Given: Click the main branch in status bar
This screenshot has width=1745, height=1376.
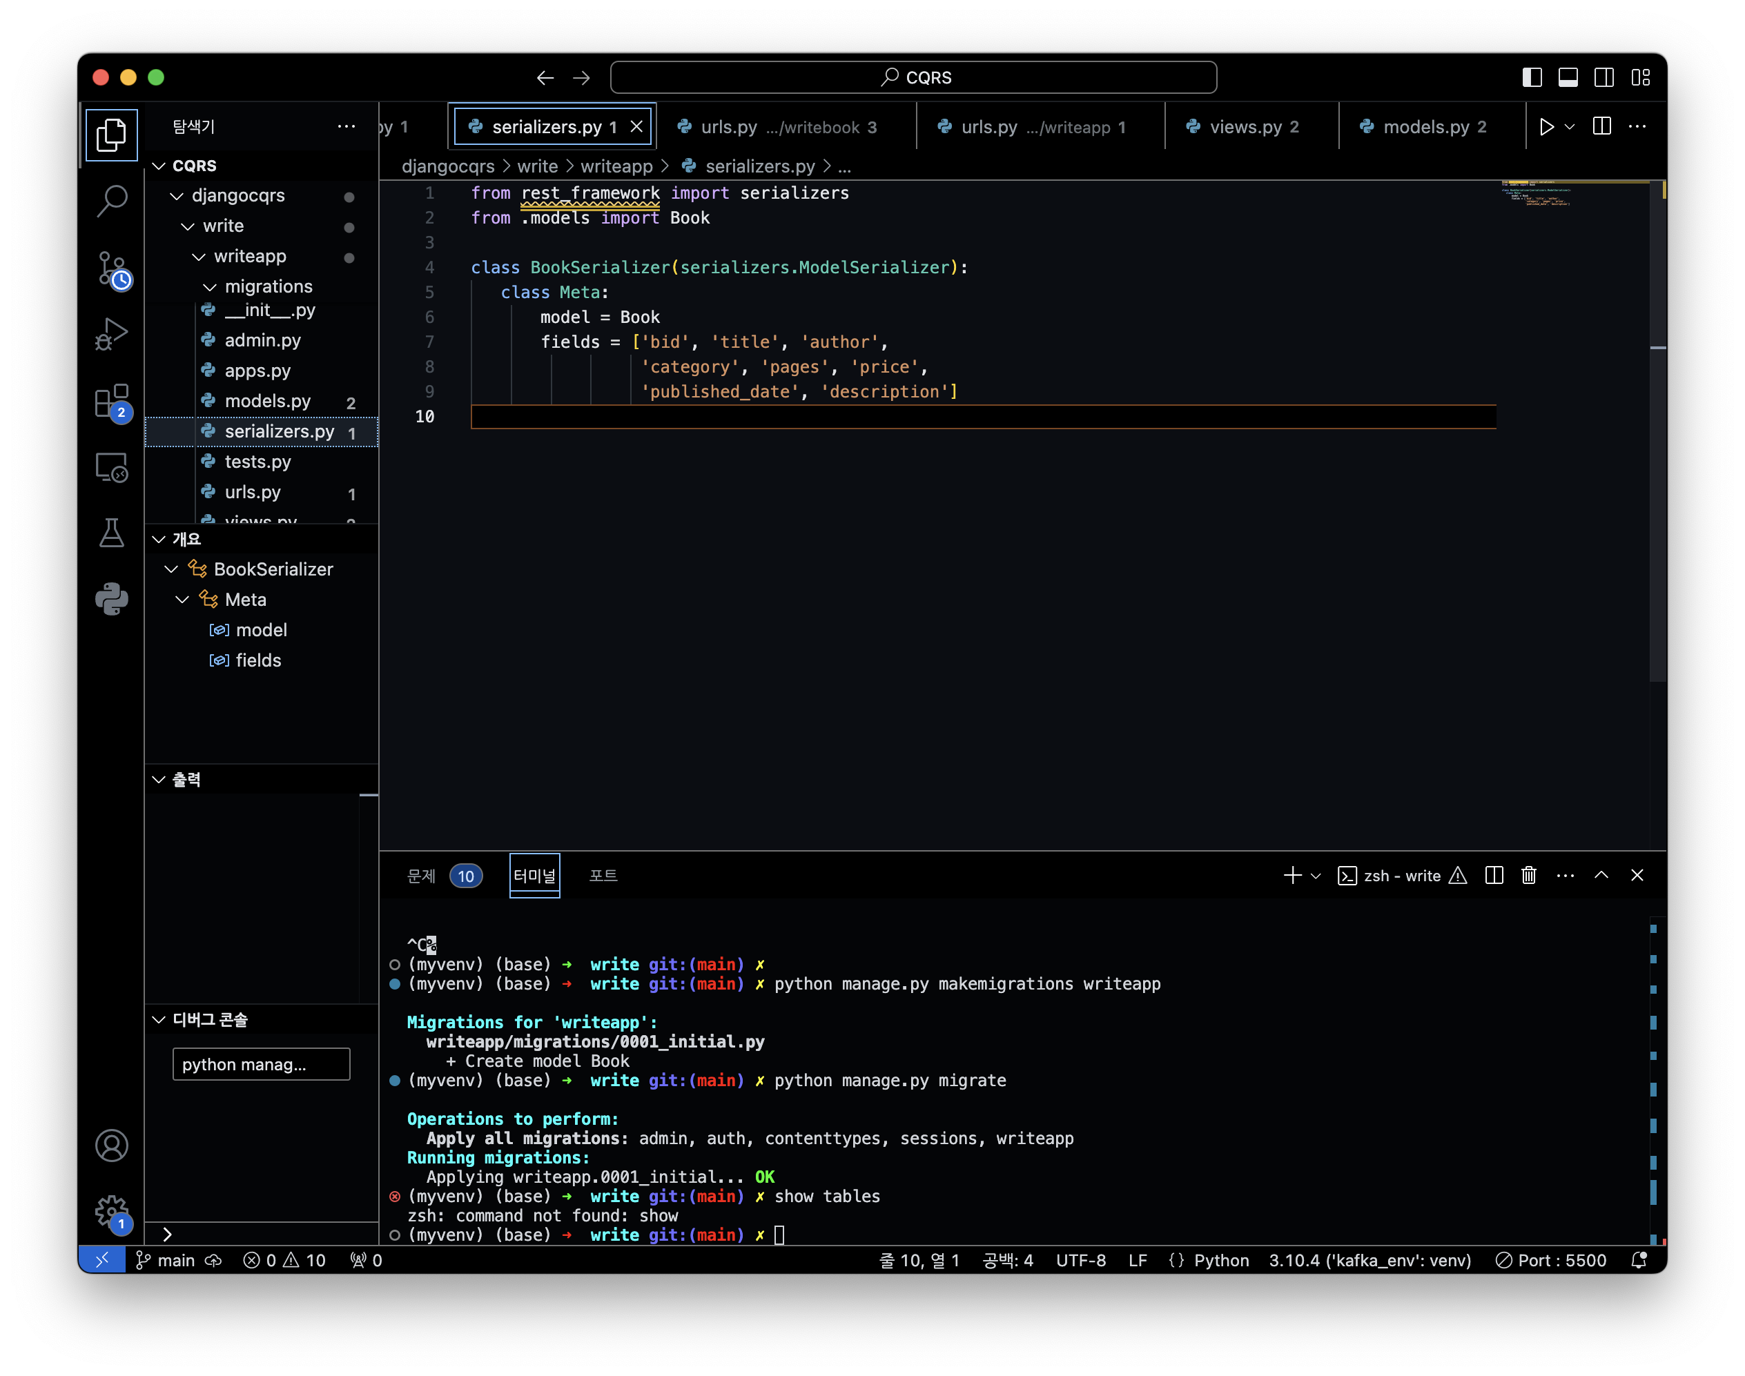Looking at the screenshot, I should (166, 1260).
